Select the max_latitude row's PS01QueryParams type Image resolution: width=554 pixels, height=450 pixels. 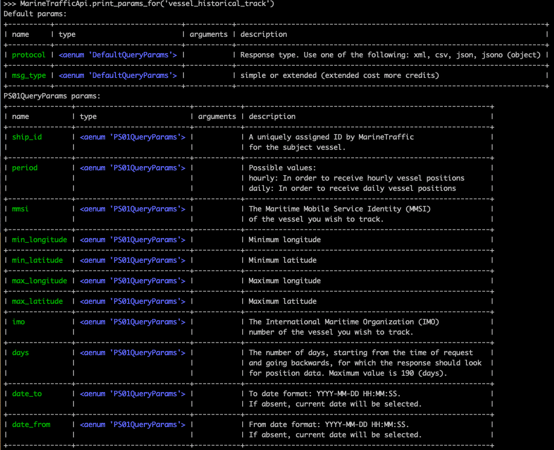(132, 301)
